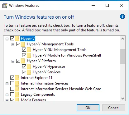Select the highlighted Hyper-V tree label

[28, 39]
